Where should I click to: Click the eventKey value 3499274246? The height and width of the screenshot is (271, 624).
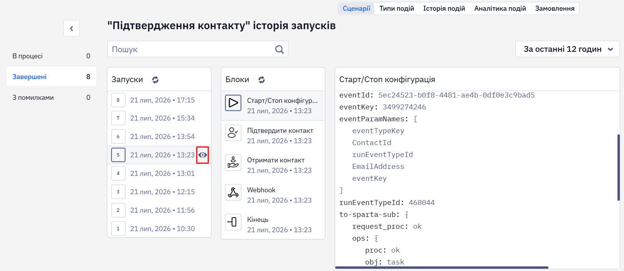404,107
